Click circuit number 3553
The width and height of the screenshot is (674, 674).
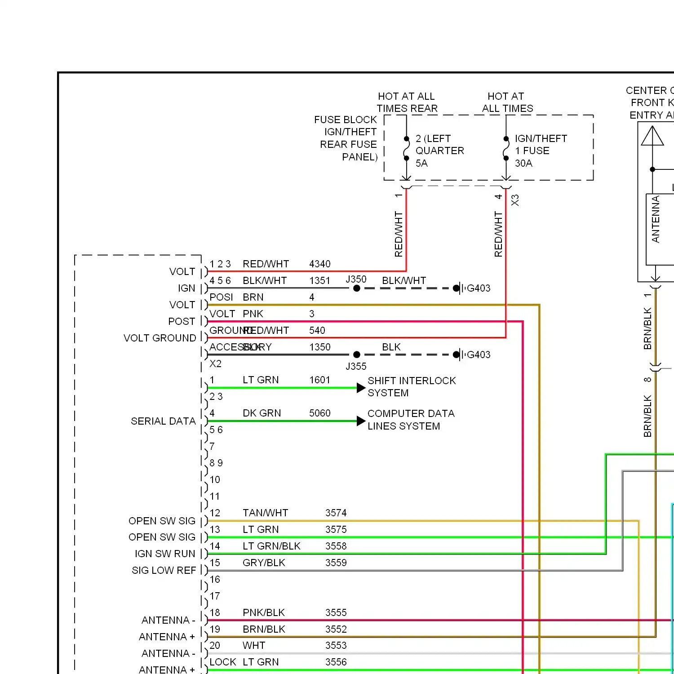(336, 645)
